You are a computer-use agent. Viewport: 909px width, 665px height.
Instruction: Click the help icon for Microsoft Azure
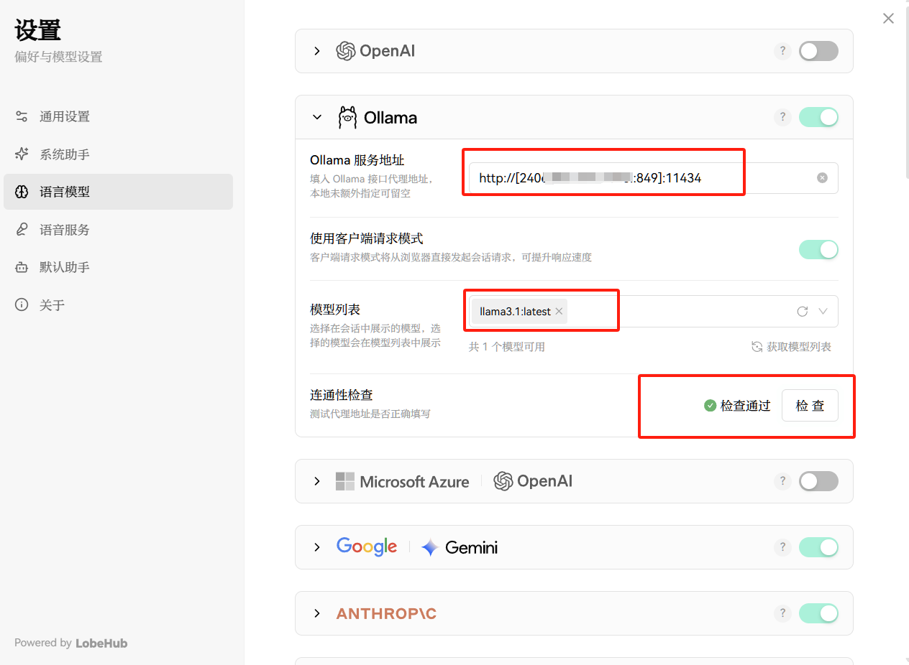782,481
